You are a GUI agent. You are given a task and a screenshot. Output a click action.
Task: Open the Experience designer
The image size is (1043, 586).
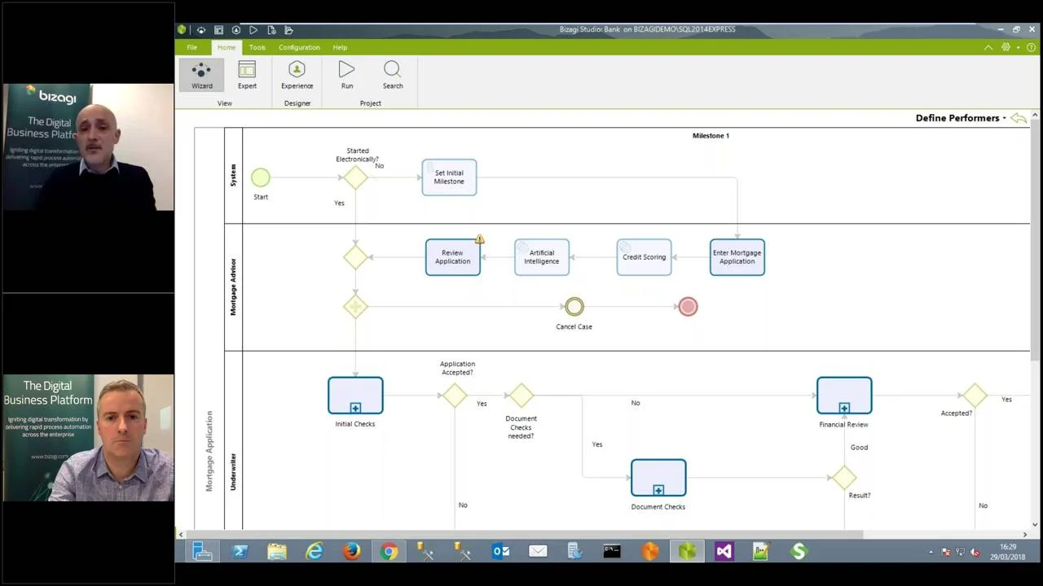297,75
